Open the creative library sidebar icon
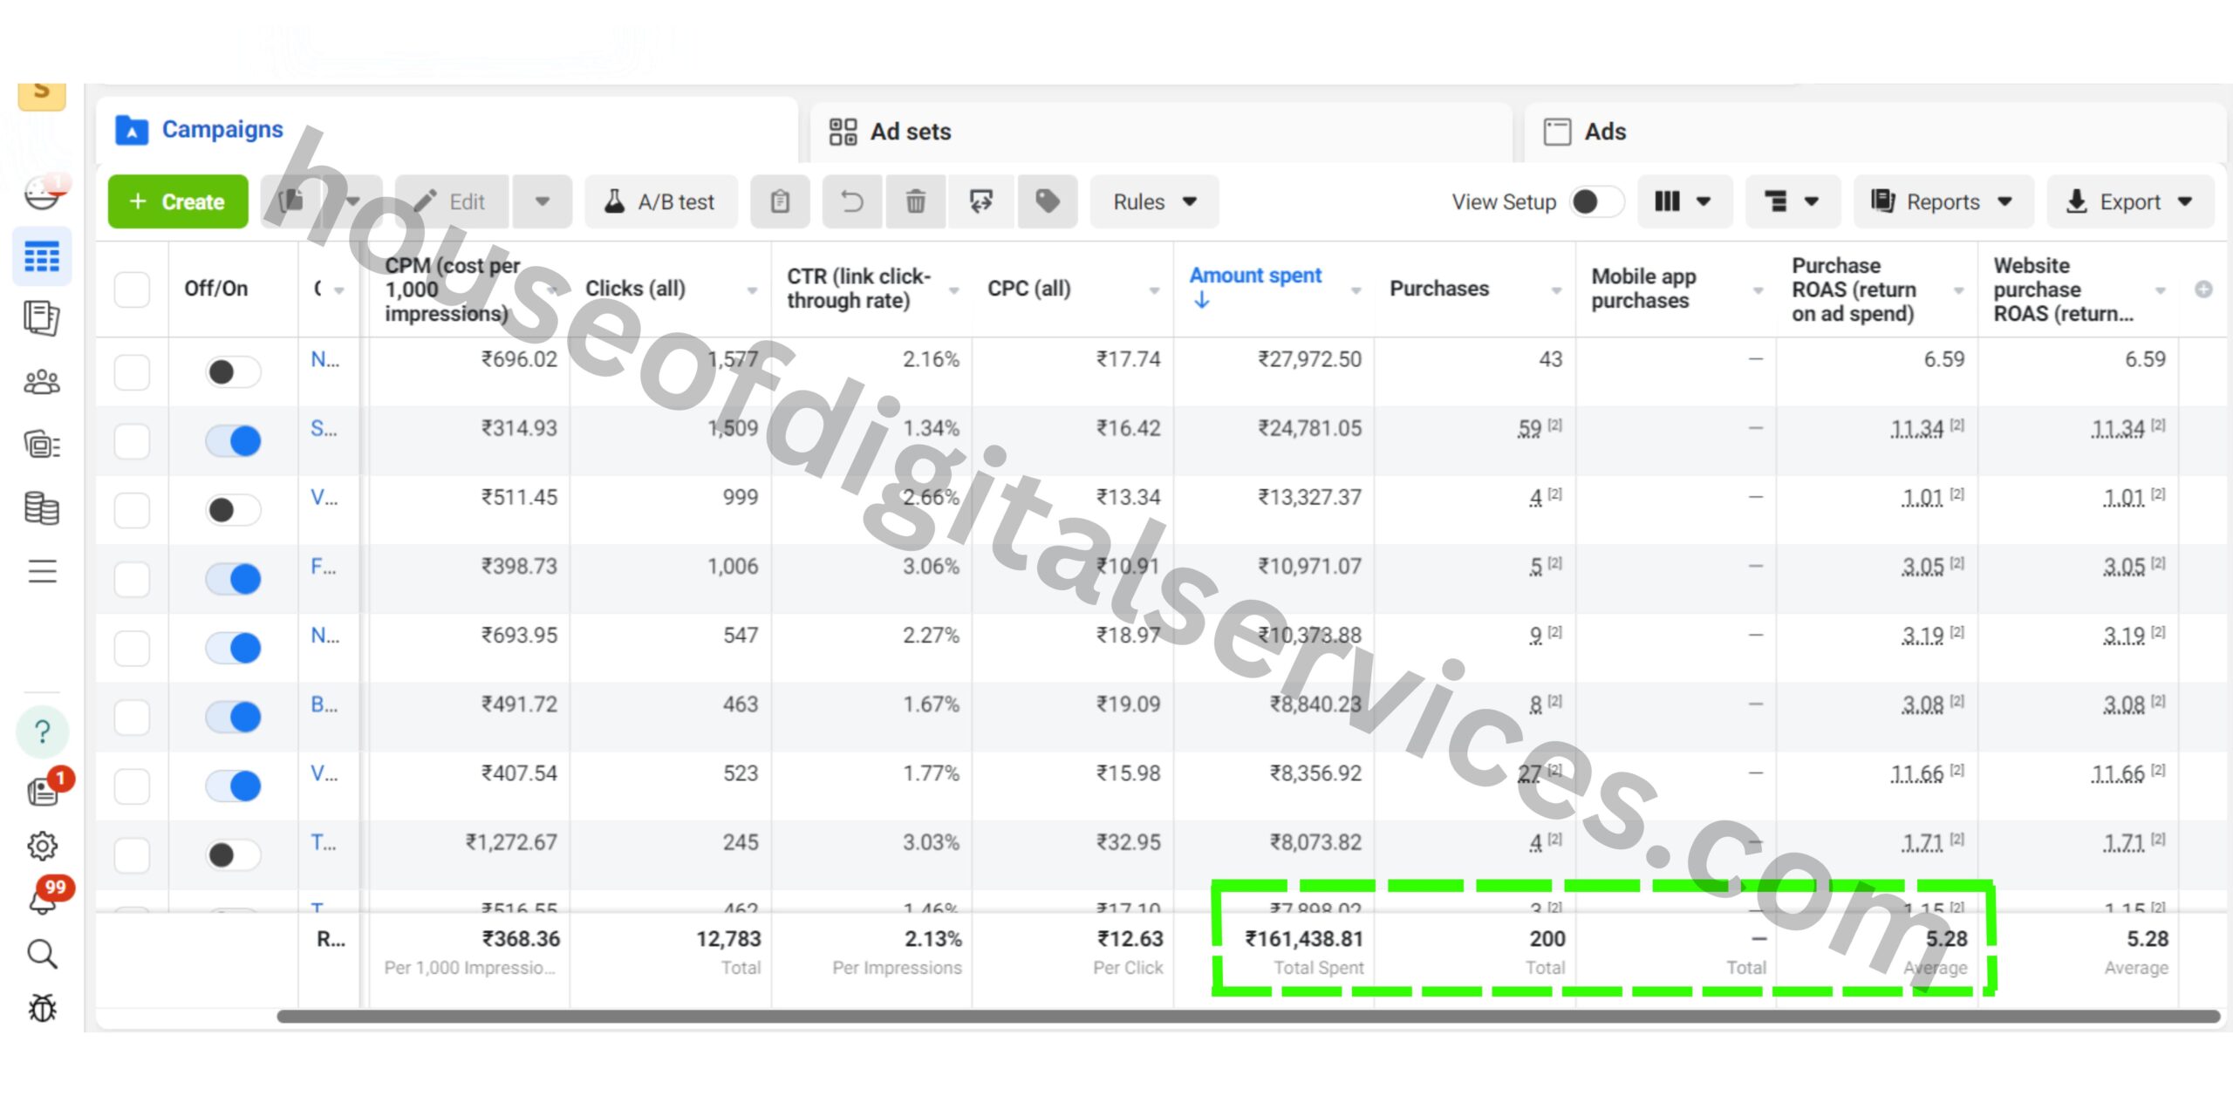Image resolution: width=2233 pixels, height=1116 pixels. coord(42,445)
